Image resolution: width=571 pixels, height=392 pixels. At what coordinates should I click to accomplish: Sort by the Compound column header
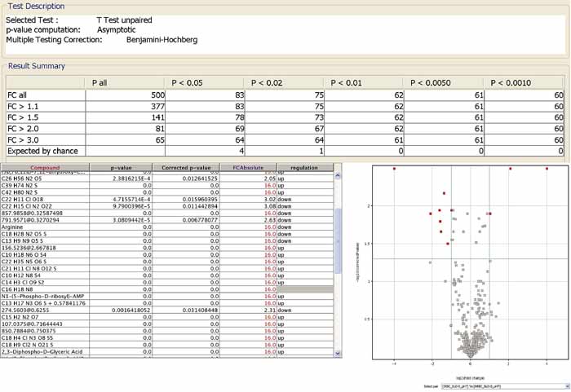(45, 167)
